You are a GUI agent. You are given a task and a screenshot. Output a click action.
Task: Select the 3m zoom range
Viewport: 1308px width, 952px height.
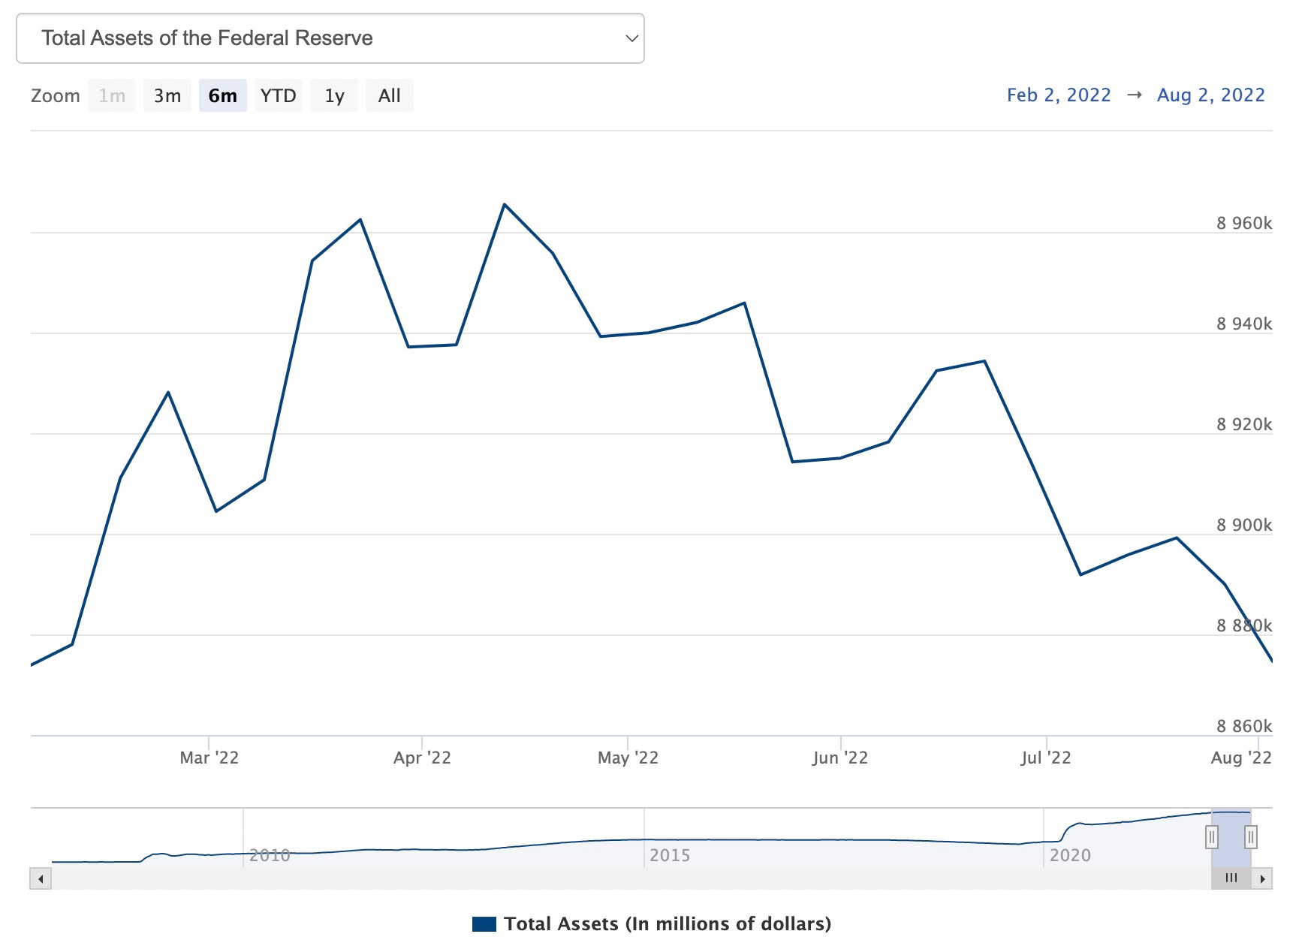[x=167, y=95]
